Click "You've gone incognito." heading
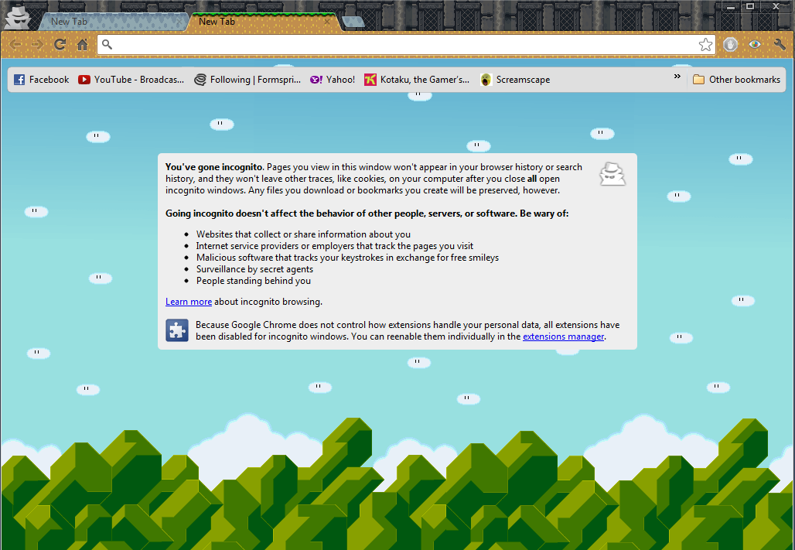Screen dimensions: 795x550 [214, 167]
